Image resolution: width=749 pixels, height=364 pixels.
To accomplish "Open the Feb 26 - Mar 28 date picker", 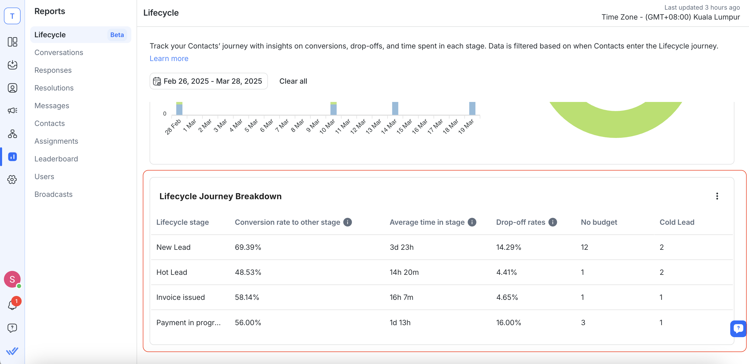I will pyautogui.click(x=208, y=81).
